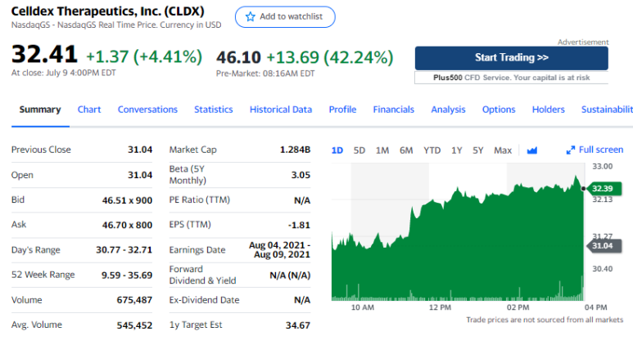
Task: Click the +1.37 (+4.41%) change value
Action: [x=144, y=56]
